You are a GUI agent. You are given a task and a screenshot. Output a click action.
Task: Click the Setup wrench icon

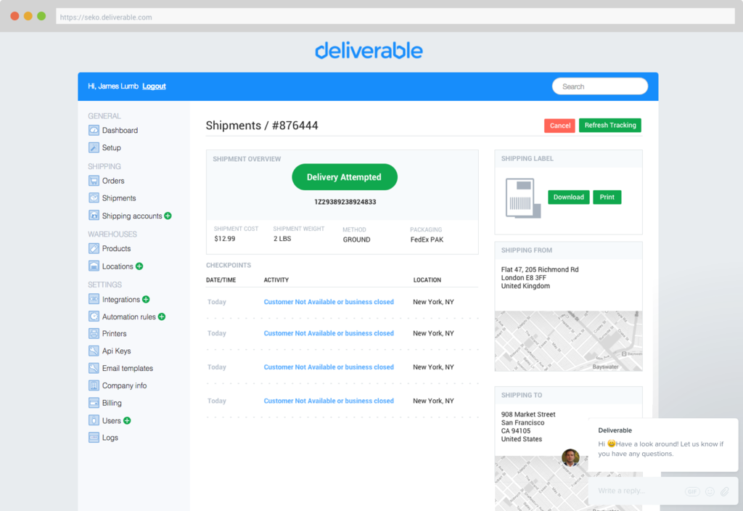pyautogui.click(x=94, y=147)
